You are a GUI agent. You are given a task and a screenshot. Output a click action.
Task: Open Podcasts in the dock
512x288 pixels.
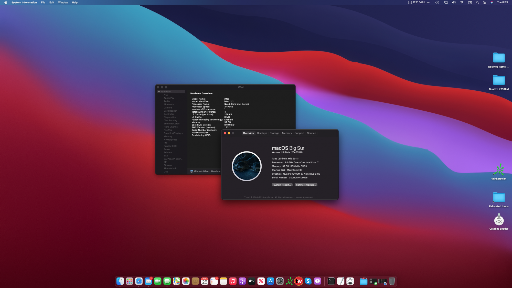[x=242, y=281]
